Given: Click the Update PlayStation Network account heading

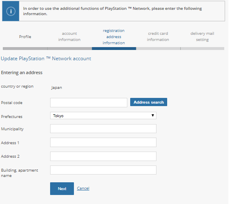Looking at the screenshot, I should coord(46,59).
